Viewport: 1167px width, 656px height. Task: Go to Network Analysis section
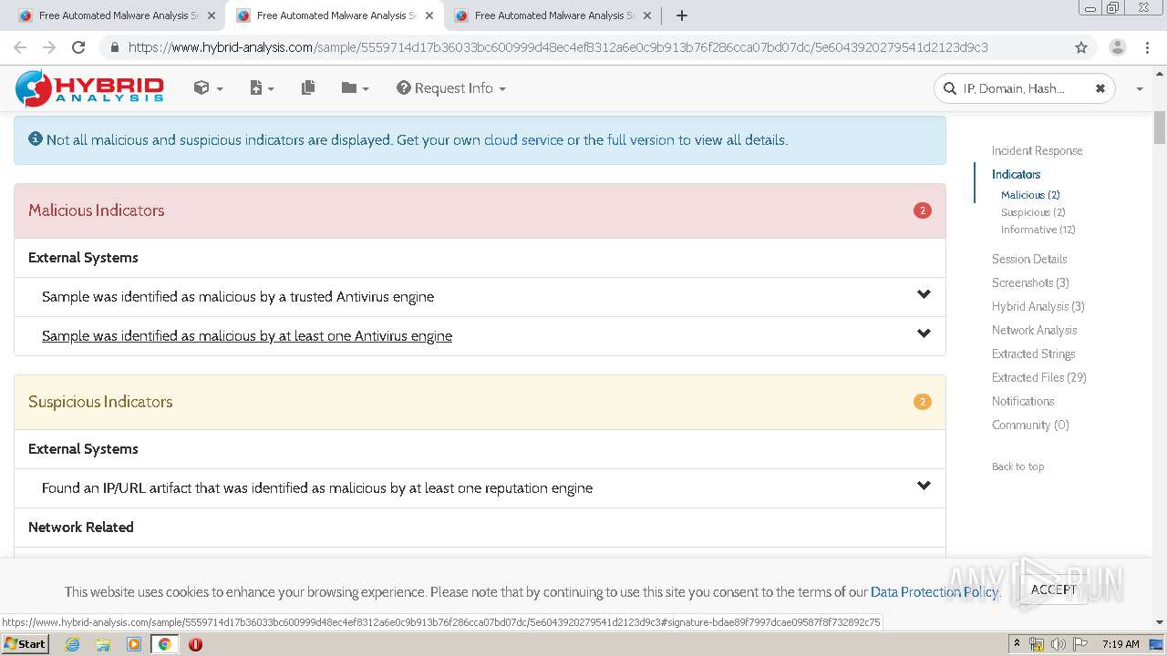tap(1035, 331)
